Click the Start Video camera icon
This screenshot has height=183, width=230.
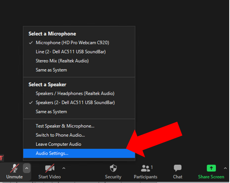tap(50, 168)
